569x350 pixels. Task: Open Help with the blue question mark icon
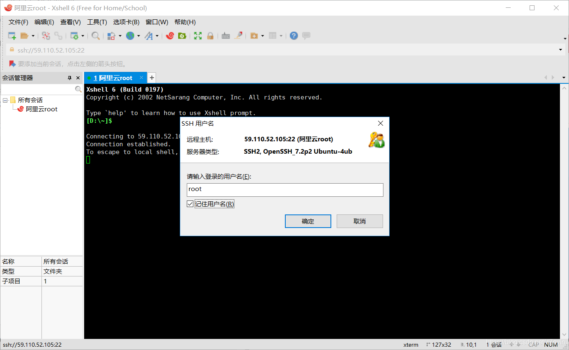coord(294,36)
